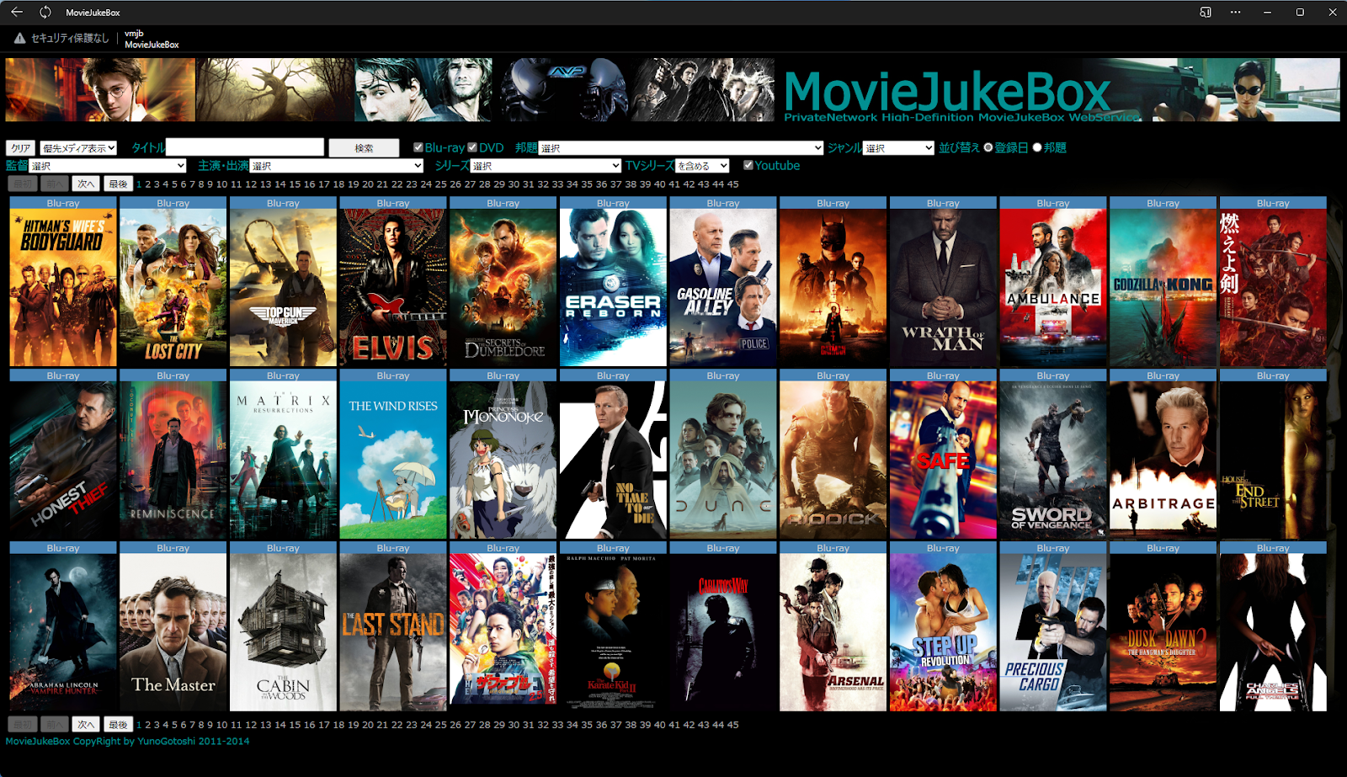Image resolution: width=1347 pixels, height=777 pixels.
Task: Open The Lost City poster
Action: (x=173, y=287)
